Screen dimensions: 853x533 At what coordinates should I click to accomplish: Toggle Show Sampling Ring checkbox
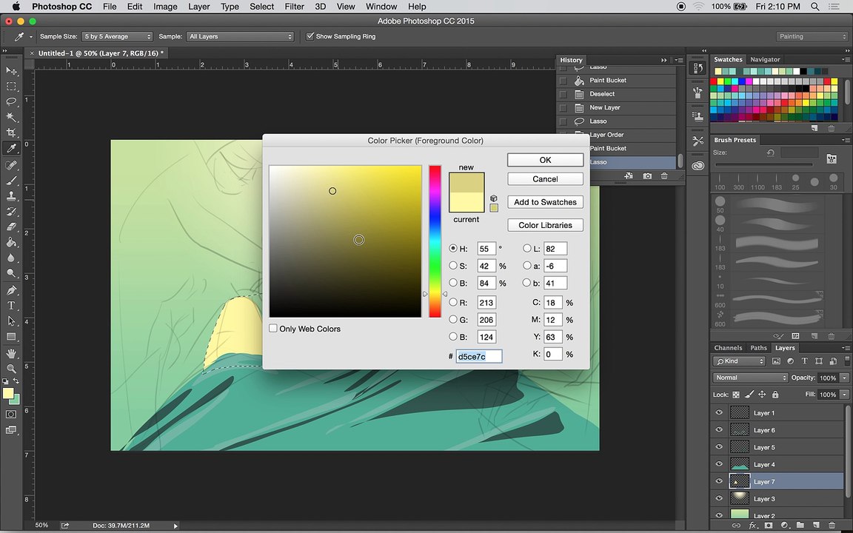[x=310, y=36]
